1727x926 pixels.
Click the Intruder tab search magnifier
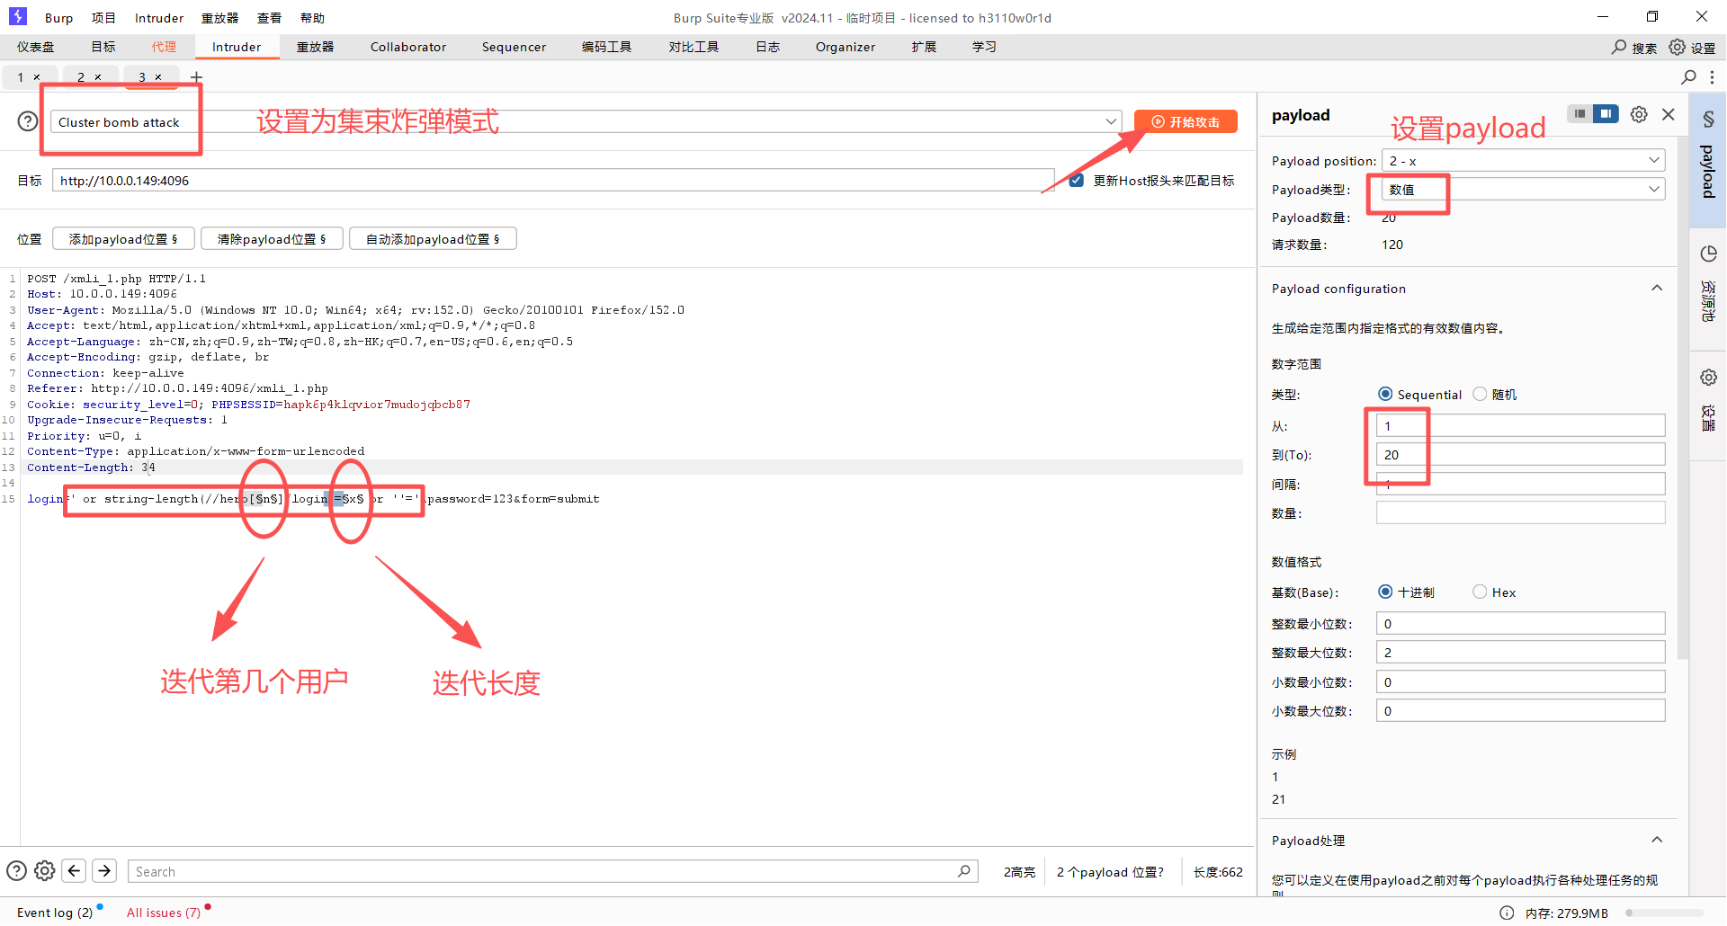pyautogui.click(x=1688, y=77)
